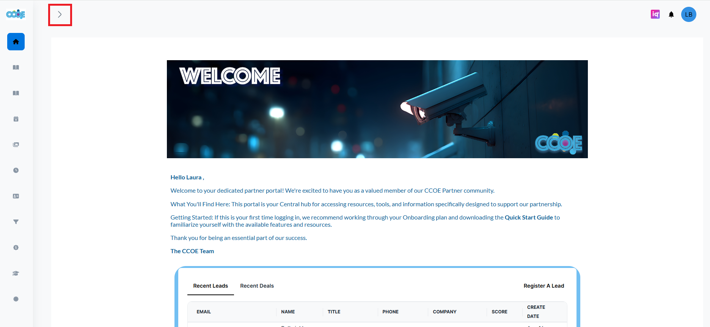Switch to the Recent Deals tab

(257, 286)
